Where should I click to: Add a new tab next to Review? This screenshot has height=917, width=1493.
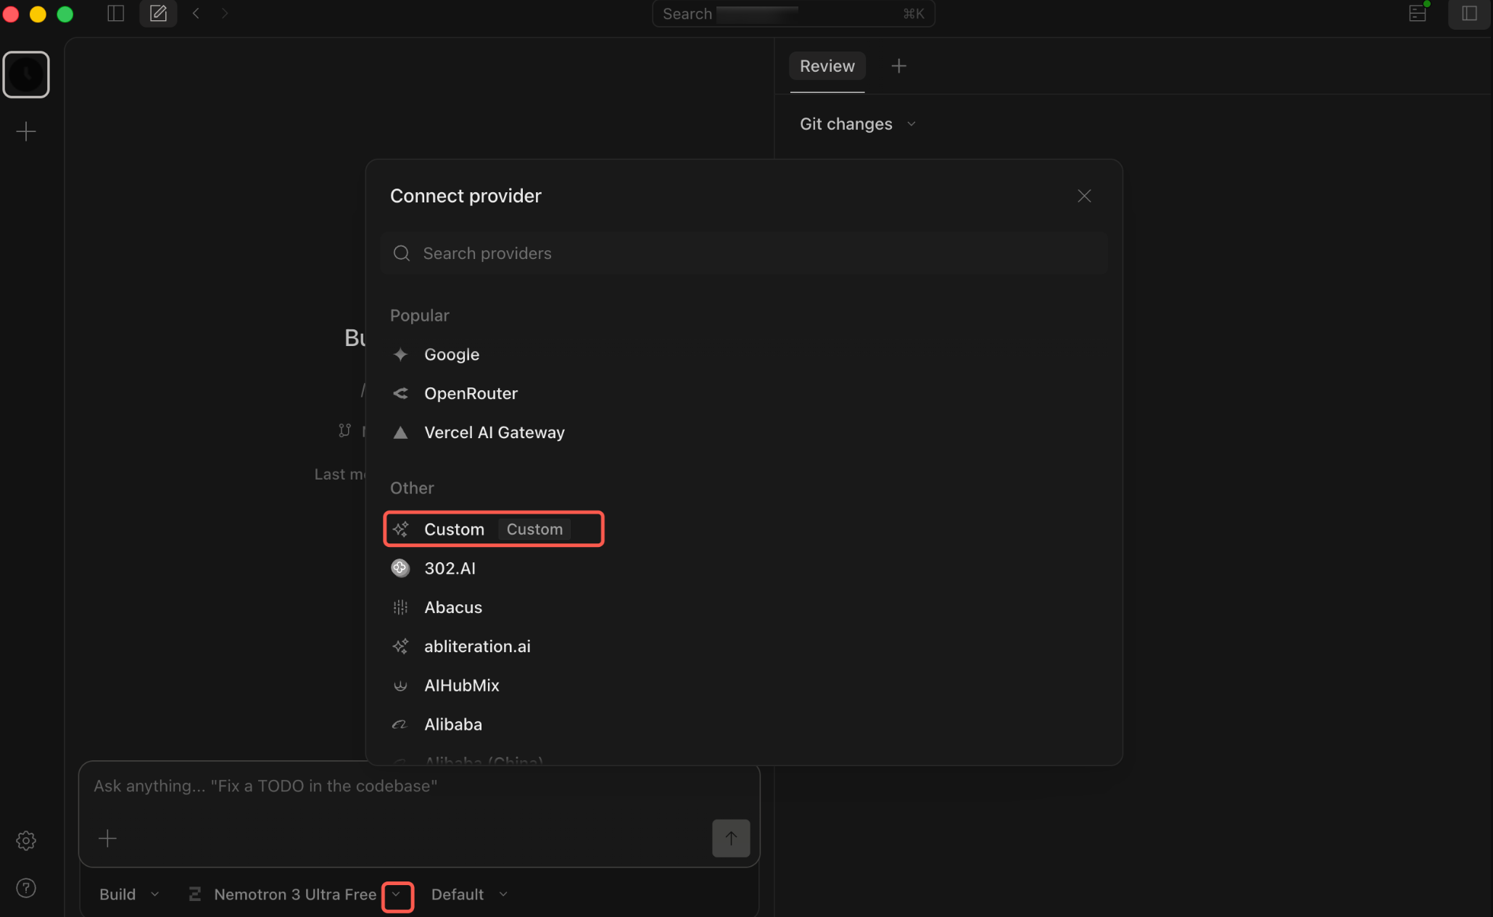point(898,66)
